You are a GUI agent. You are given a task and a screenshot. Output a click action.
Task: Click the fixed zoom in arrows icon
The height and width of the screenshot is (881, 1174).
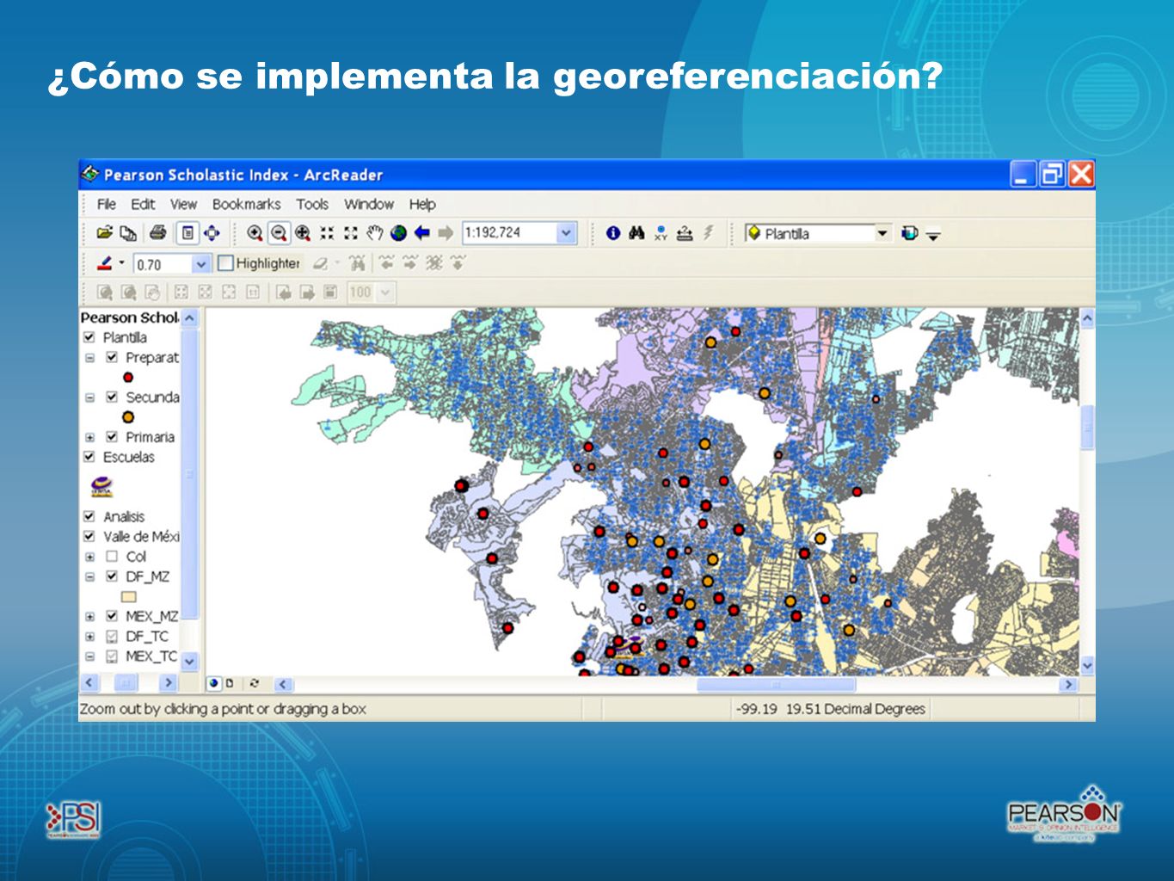(x=327, y=232)
